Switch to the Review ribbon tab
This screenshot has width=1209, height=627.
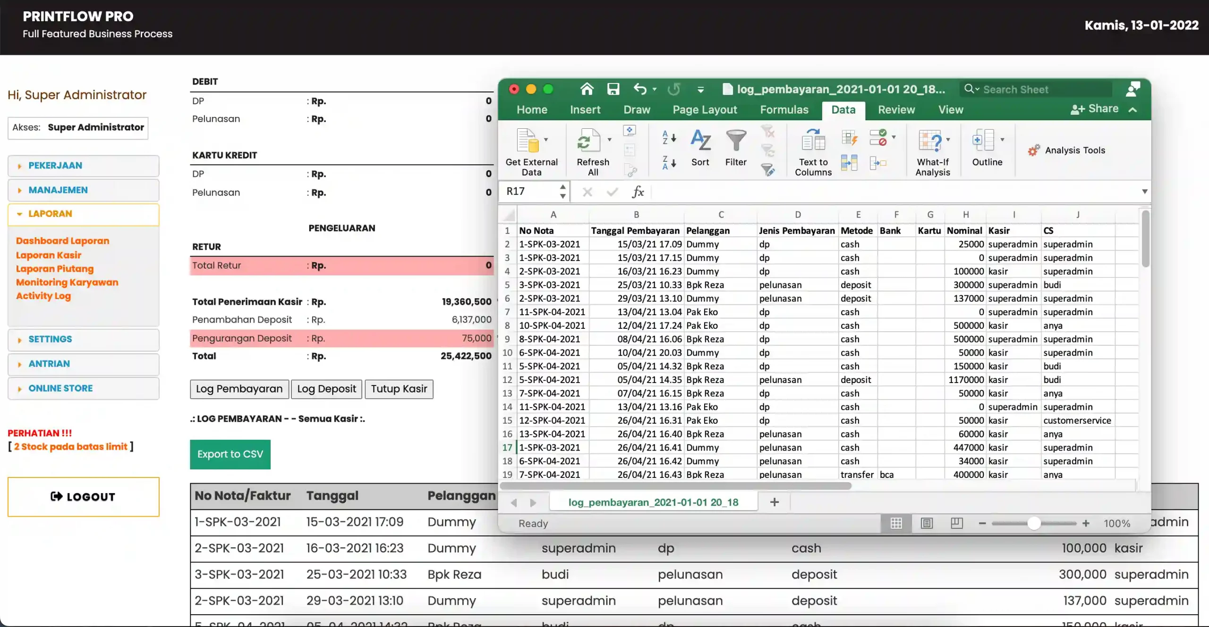(x=896, y=109)
